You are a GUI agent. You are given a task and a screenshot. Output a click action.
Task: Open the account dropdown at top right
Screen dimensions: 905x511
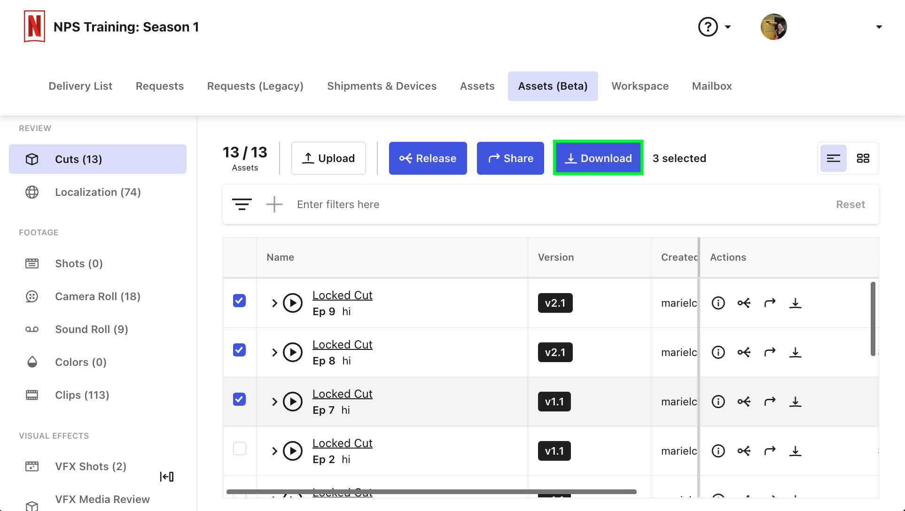878,27
